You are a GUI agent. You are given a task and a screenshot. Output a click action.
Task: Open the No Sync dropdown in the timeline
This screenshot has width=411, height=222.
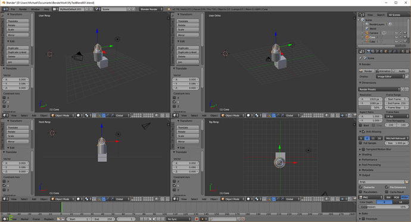click(179, 219)
